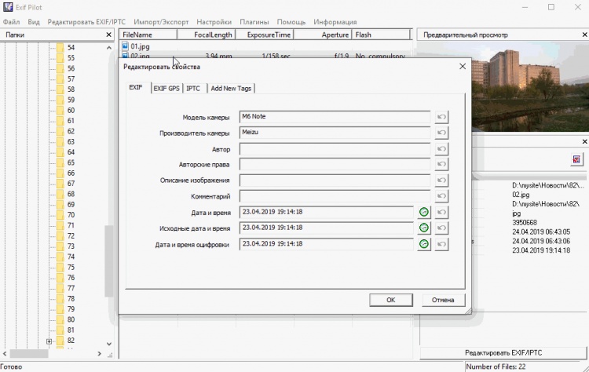Cancel the dialog with Отмена
This screenshot has width=589, height=372.
pyautogui.click(x=443, y=300)
